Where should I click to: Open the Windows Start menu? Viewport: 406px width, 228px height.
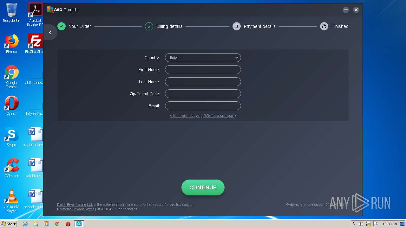pyautogui.click(x=9, y=224)
